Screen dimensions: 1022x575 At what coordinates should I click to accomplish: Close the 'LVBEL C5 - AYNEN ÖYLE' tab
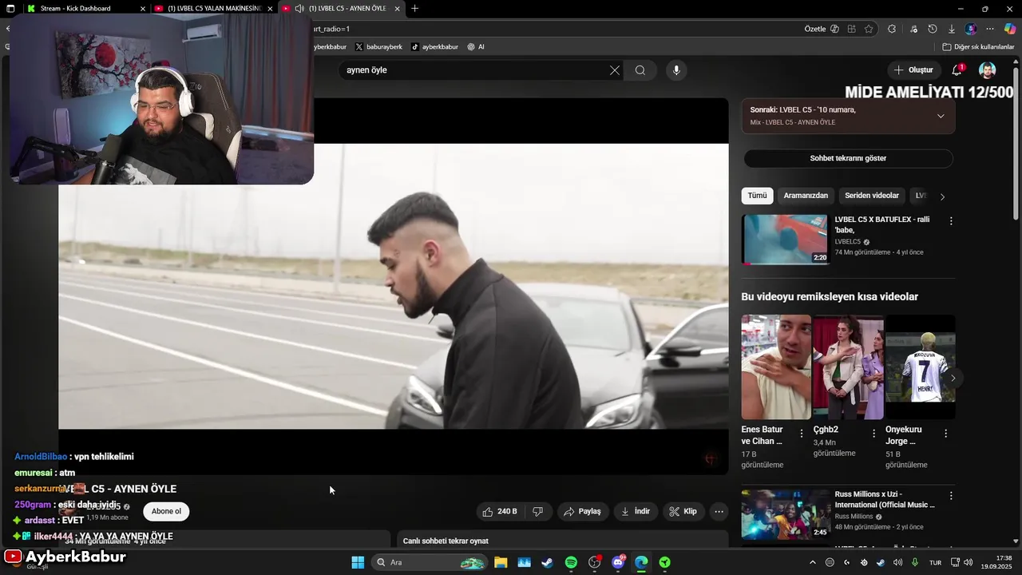397,9
